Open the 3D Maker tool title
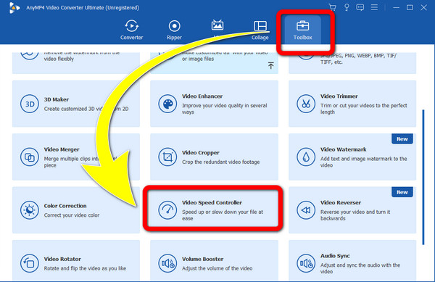This screenshot has height=282, width=435. point(57,99)
